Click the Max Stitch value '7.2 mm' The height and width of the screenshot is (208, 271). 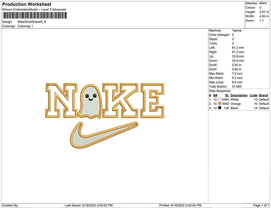pyautogui.click(x=237, y=74)
